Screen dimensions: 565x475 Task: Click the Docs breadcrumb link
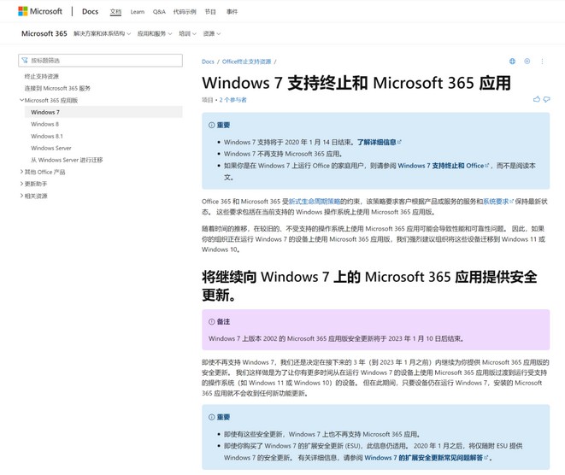pyautogui.click(x=208, y=62)
